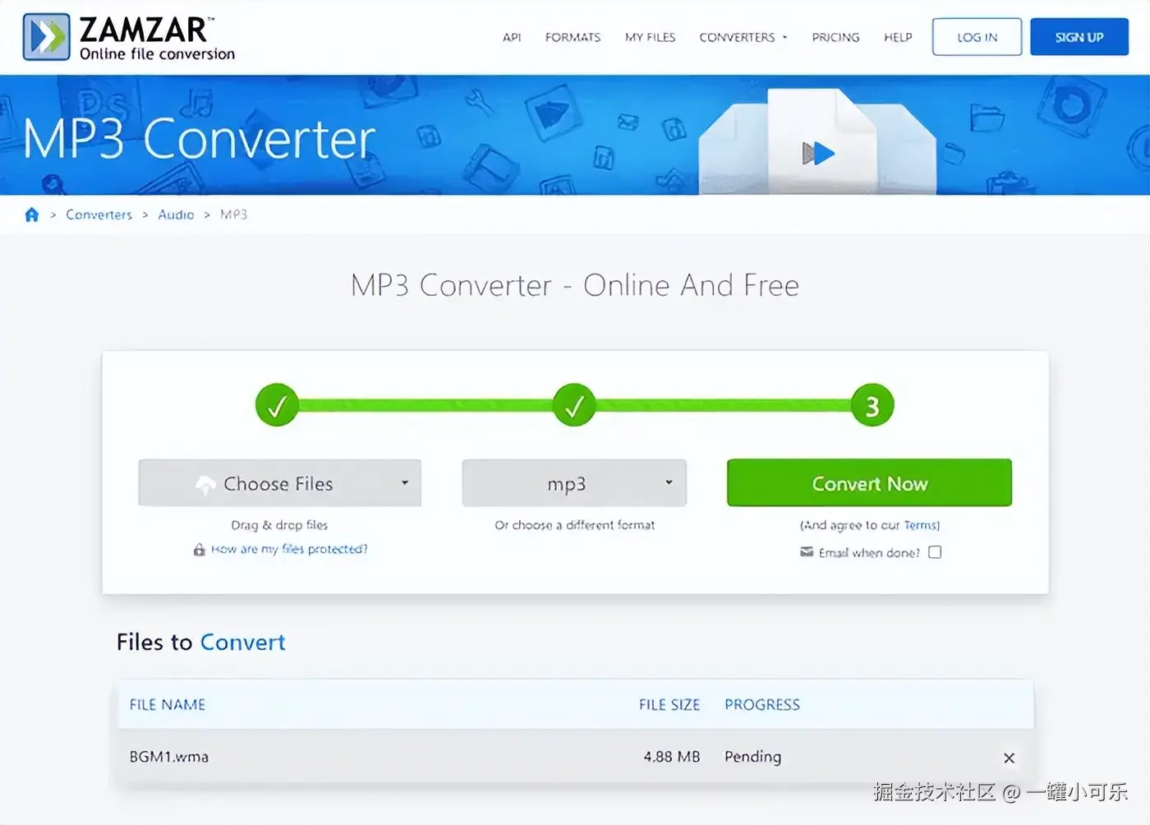Click the play arrow icon in the banner
This screenshot has width=1150, height=825.
pyautogui.click(x=818, y=153)
